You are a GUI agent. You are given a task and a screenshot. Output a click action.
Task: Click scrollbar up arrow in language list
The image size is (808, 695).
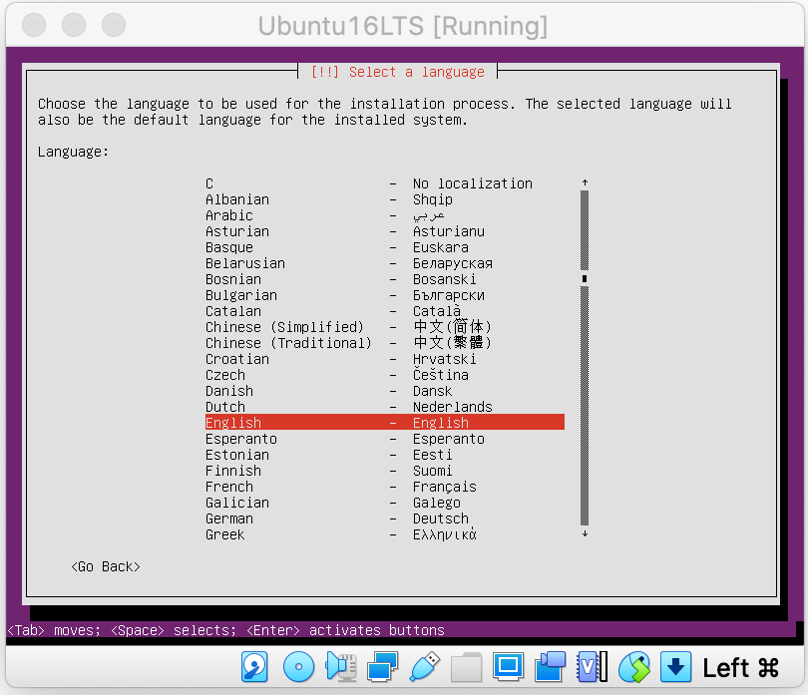585,183
